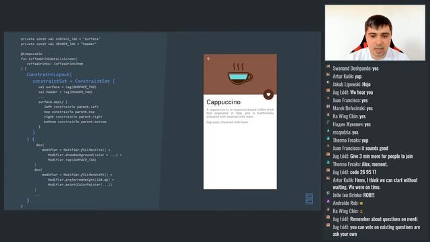The height and width of the screenshot is (242, 430).
Task: Click the "We hear you" chat message text
Action: pos(361,93)
